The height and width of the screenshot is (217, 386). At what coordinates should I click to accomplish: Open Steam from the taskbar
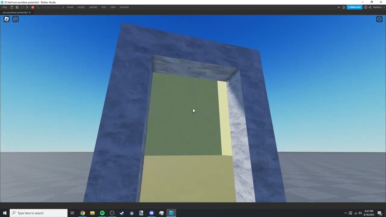[x=122, y=213]
